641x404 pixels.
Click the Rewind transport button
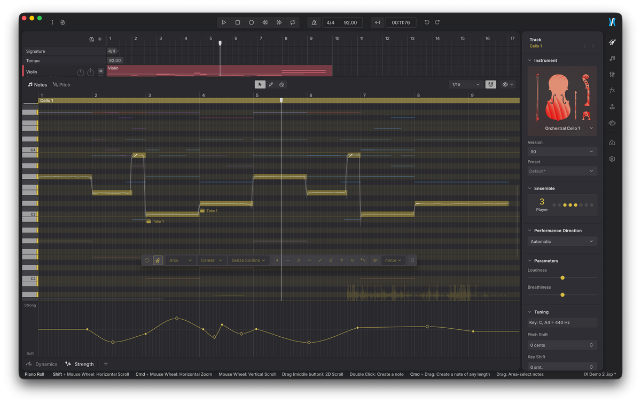[x=265, y=22]
